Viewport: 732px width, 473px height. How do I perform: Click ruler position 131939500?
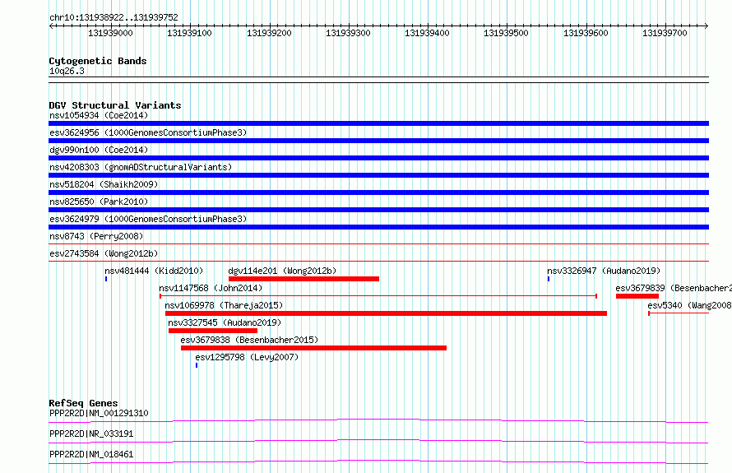[506, 33]
